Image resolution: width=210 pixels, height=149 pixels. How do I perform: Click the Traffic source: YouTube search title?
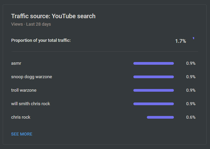(53, 16)
